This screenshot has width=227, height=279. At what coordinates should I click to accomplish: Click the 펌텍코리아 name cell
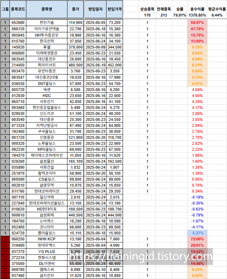(x=47, y=173)
